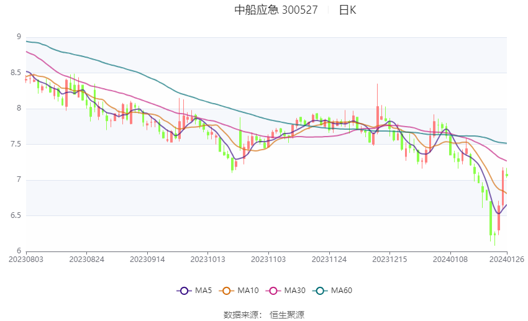Image resolution: width=528 pixels, height=321 pixels.
Task: Toggle the MA10 legend series
Action: [x=239, y=291]
